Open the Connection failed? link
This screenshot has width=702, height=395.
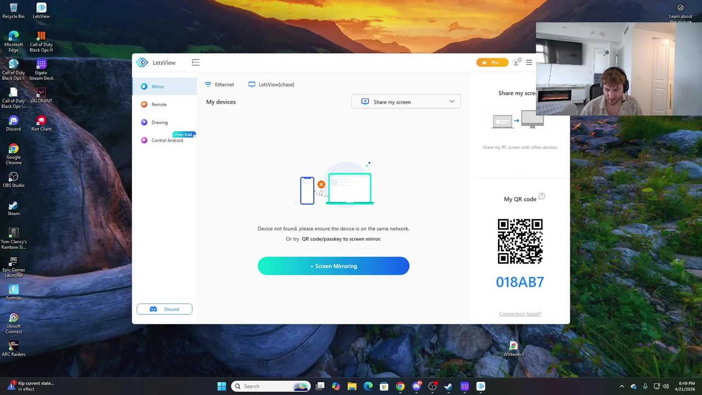pos(520,314)
